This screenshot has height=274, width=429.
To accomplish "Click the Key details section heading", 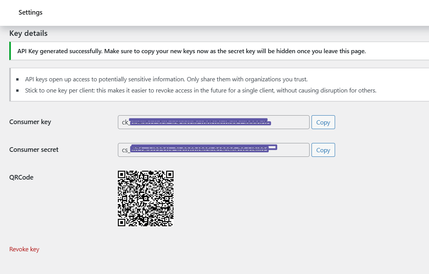I will 28,33.
